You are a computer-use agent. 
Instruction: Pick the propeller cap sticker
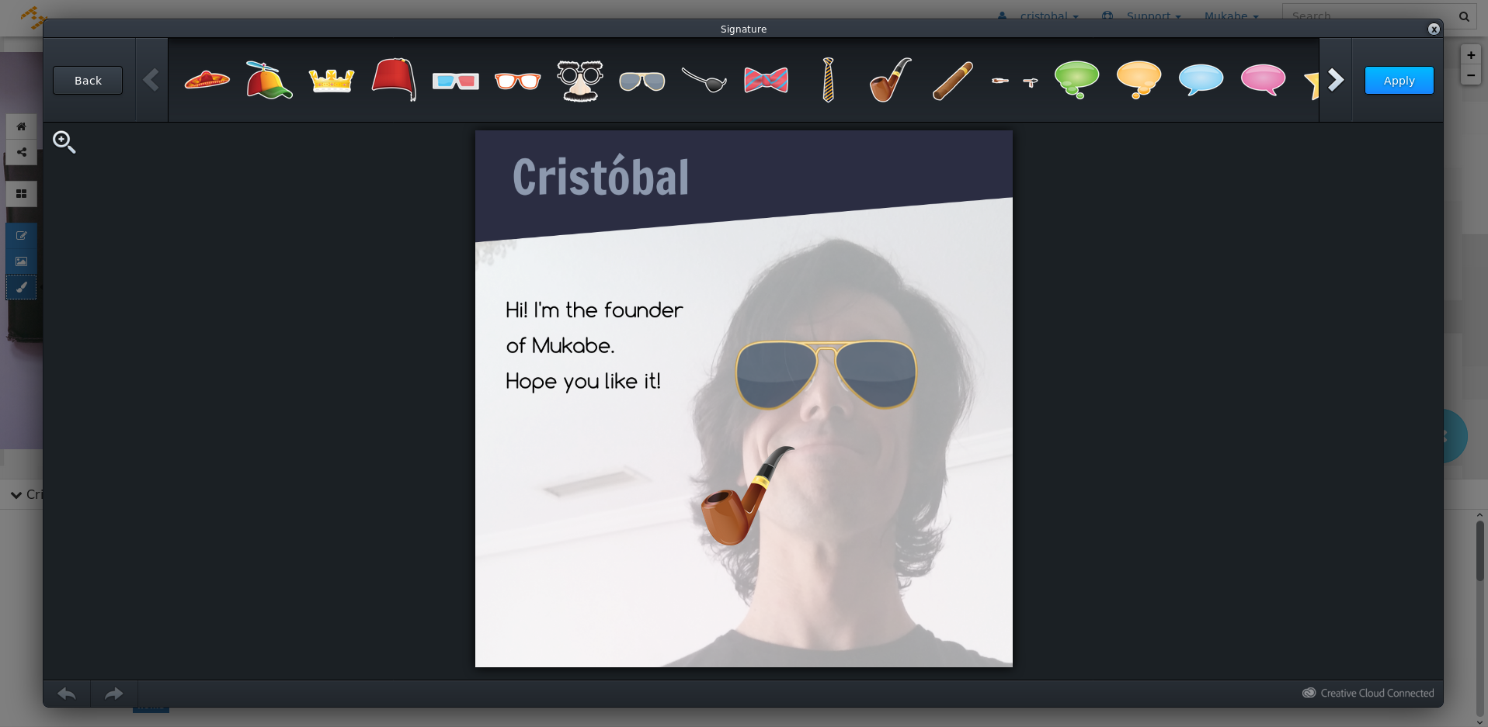tap(269, 80)
